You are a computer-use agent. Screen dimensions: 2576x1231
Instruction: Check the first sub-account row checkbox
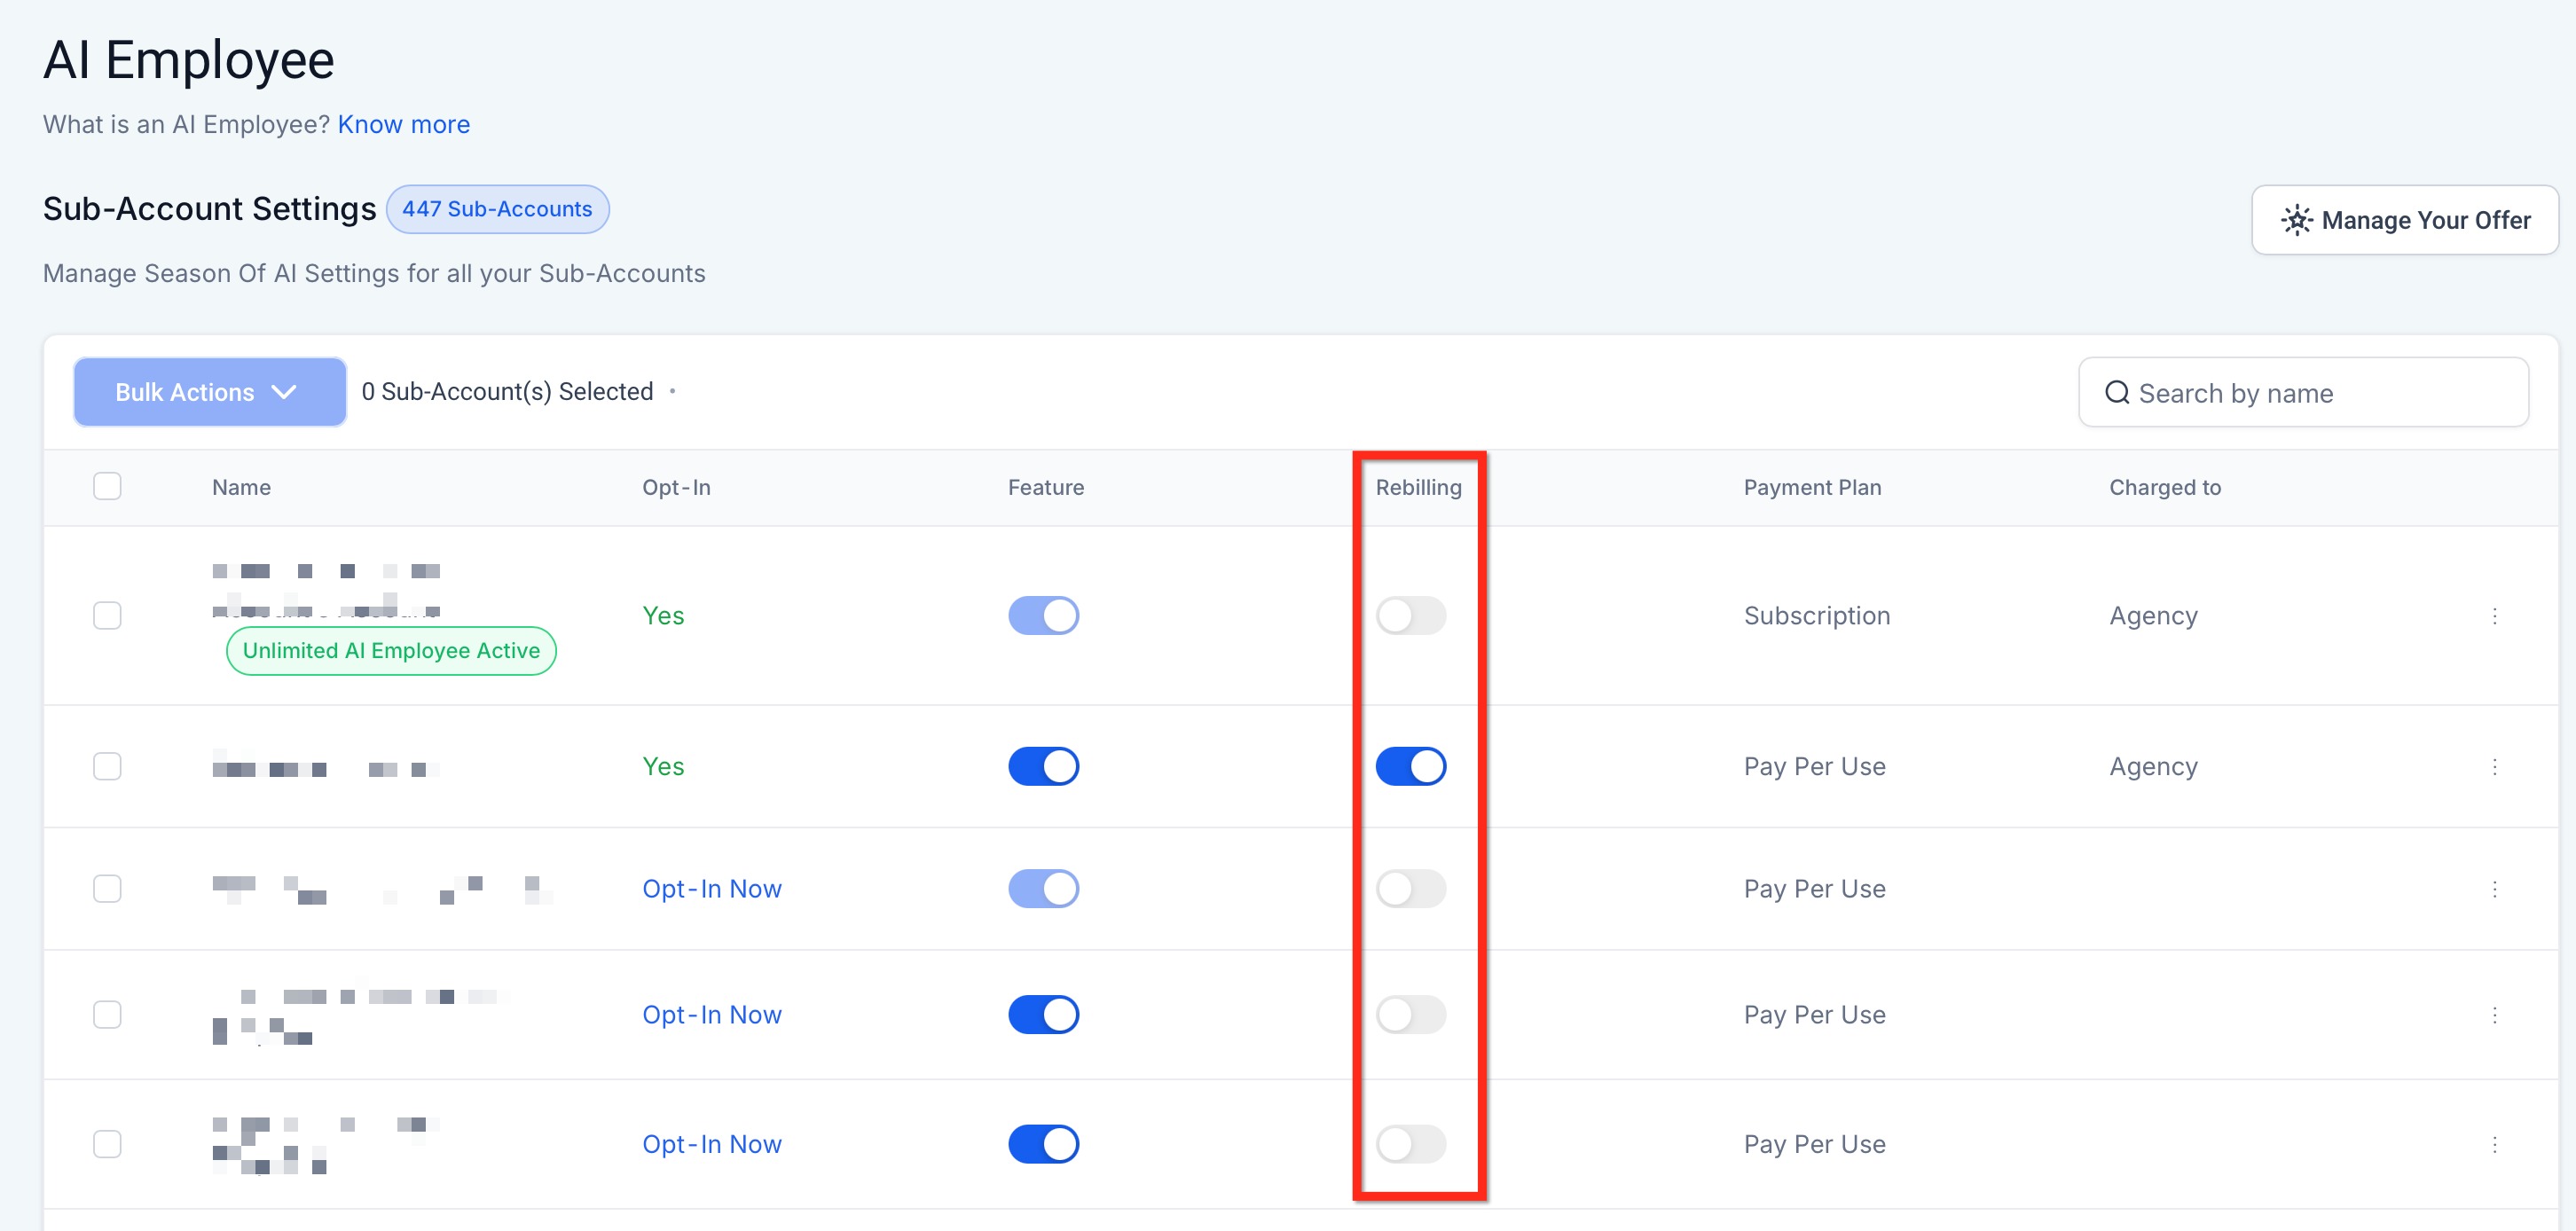[107, 616]
